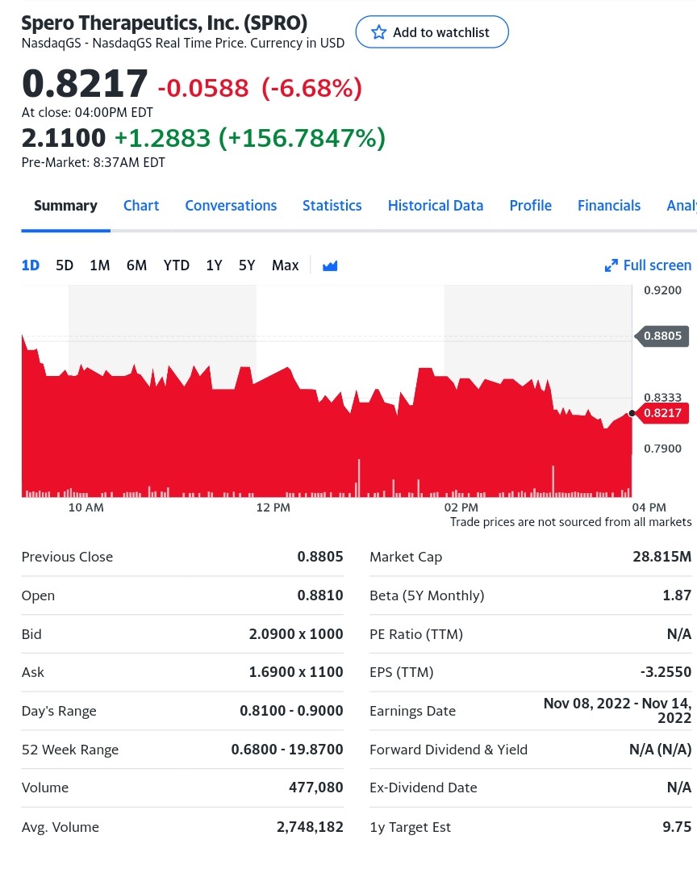The image size is (697, 869).
Task: Click 52 Week Range value 0.6800 - 19.8700
Action: tap(287, 750)
